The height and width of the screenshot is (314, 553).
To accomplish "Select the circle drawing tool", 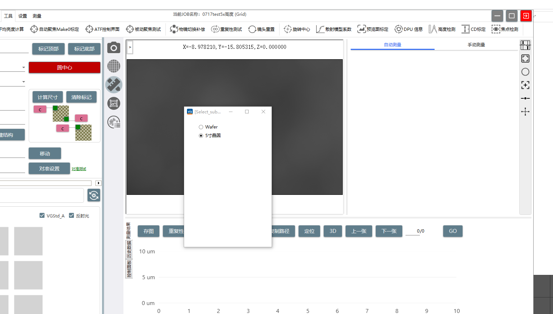I will tap(525, 72).
